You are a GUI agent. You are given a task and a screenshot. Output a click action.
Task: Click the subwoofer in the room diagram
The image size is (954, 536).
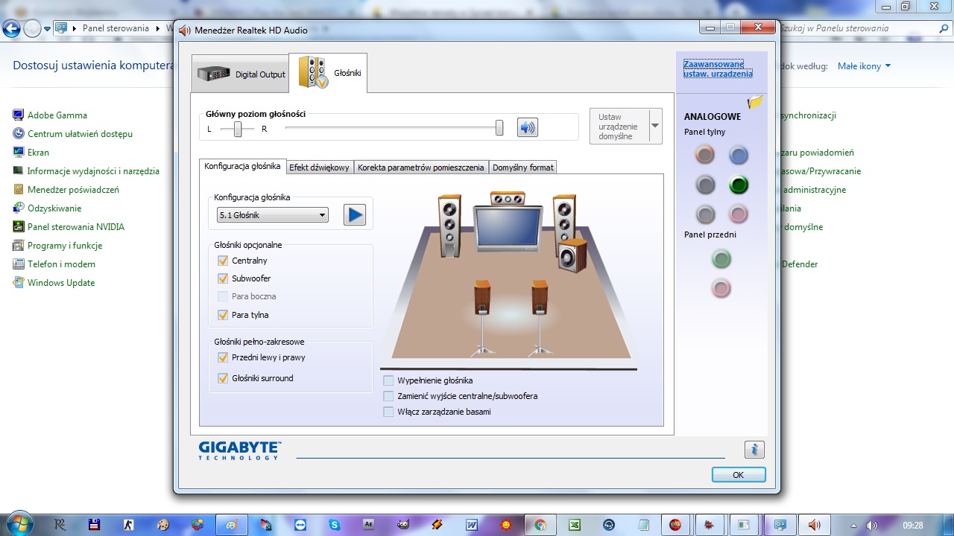coord(572,256)
